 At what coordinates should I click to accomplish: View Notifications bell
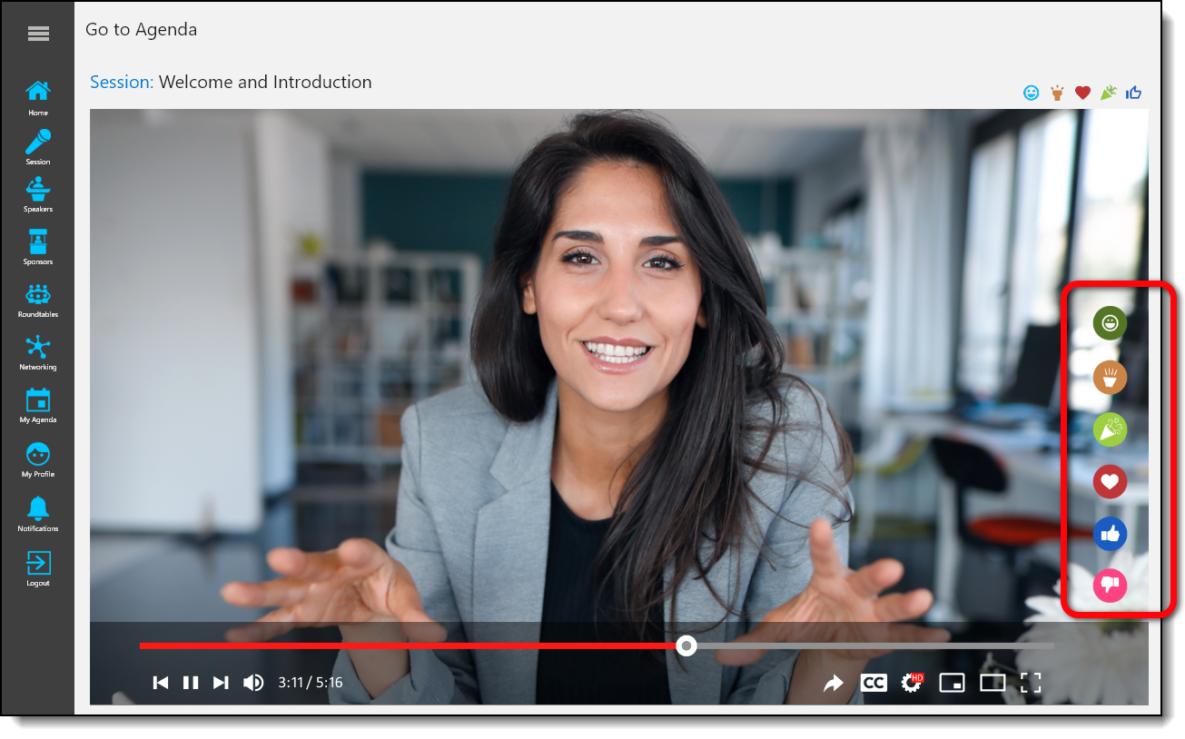pos(38,514)
